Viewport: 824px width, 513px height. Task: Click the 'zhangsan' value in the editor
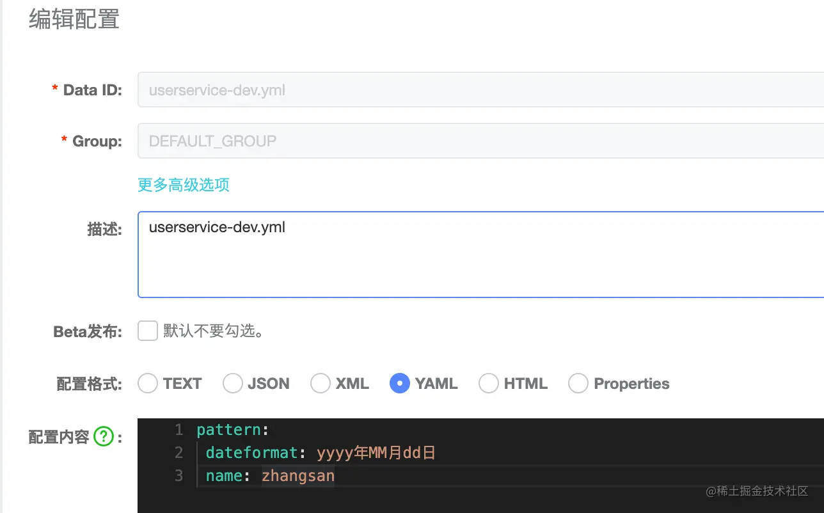coord(298,476)
